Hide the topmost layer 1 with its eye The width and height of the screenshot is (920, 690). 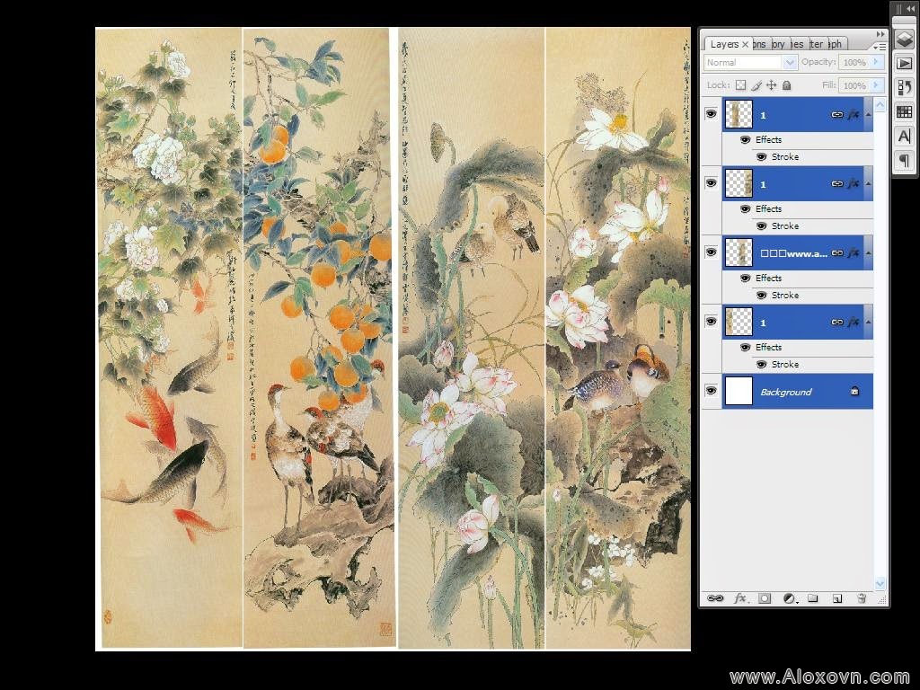tap(712, 114)
